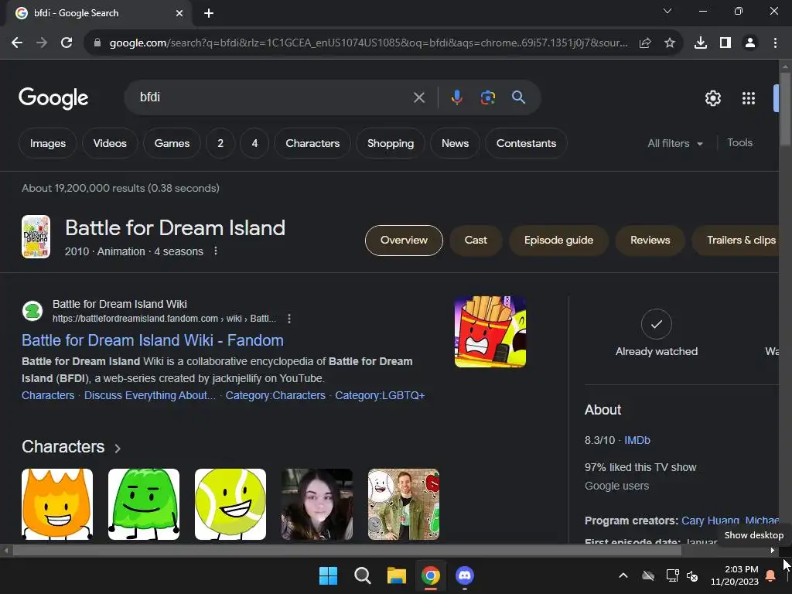Open Battle for Dream Island Wiki - Fandom
792x594 pixels.
(x=152, y=340)
